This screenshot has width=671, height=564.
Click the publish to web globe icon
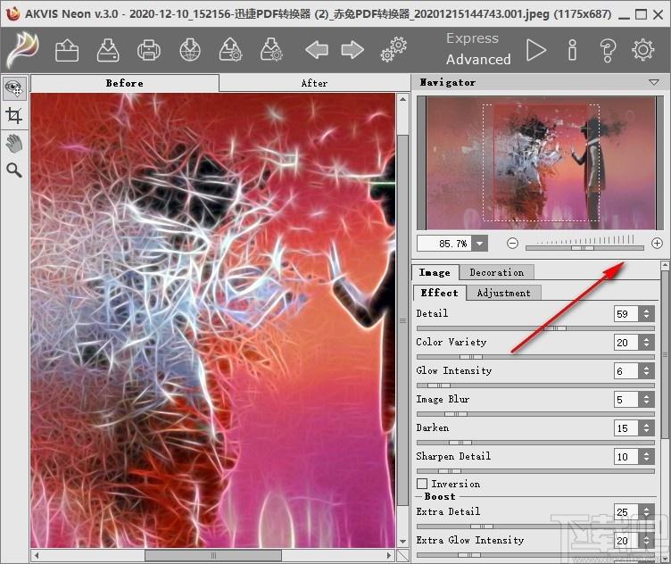click(x=189, y=51)
